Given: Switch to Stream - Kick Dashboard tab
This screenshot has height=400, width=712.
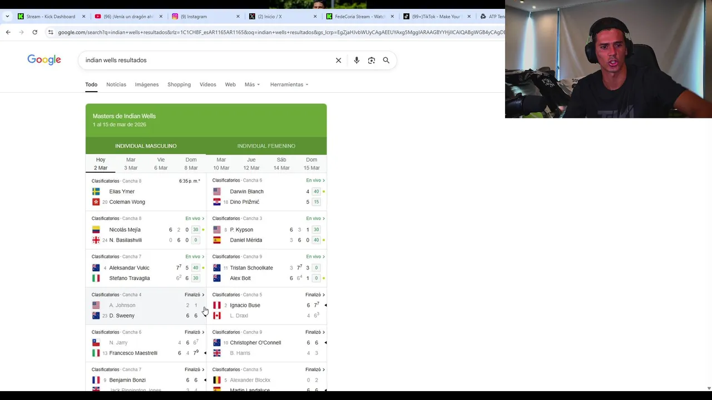Looking at the screenshot, I should [51, 17].
